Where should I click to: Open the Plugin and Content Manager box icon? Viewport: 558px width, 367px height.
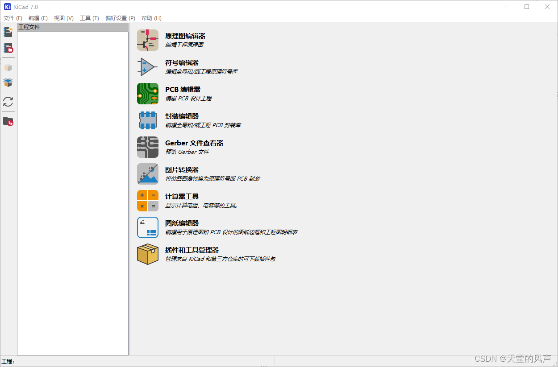pyautogui.click(x=148, y=254)
